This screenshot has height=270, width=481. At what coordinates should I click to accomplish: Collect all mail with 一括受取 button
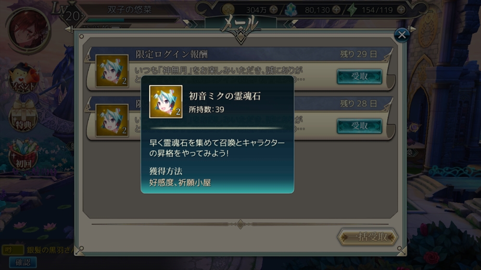(x=367, y=237)
